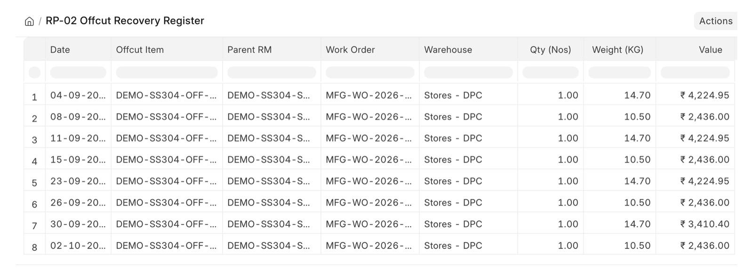Click the Weight (KG) column header
This screenshot has height=271, width=753.
[619, 49]
